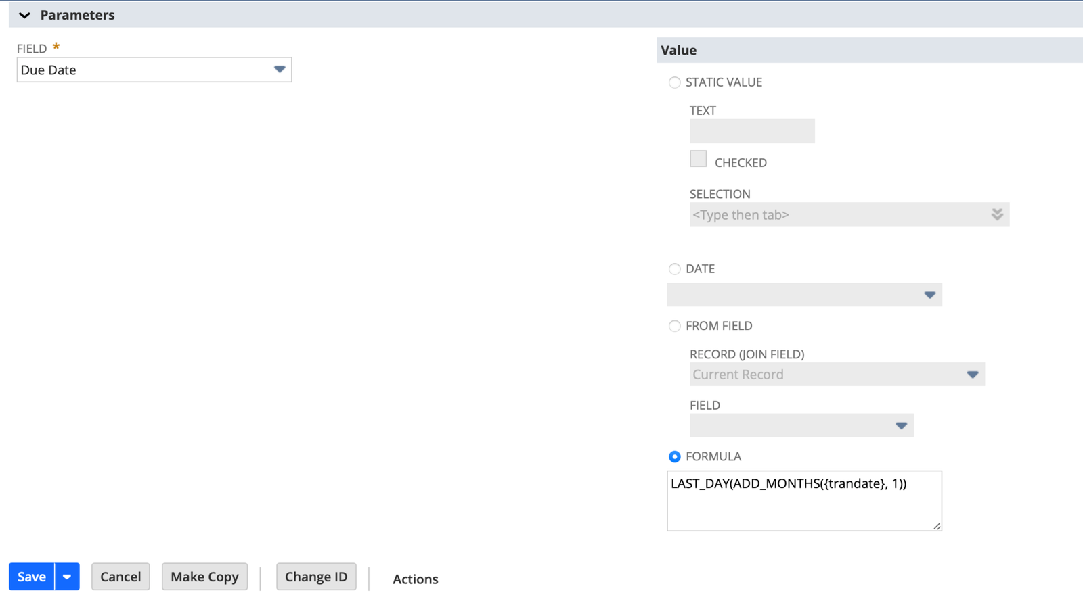Open Selection list double-arrow icon

click(x=996, y=215)
